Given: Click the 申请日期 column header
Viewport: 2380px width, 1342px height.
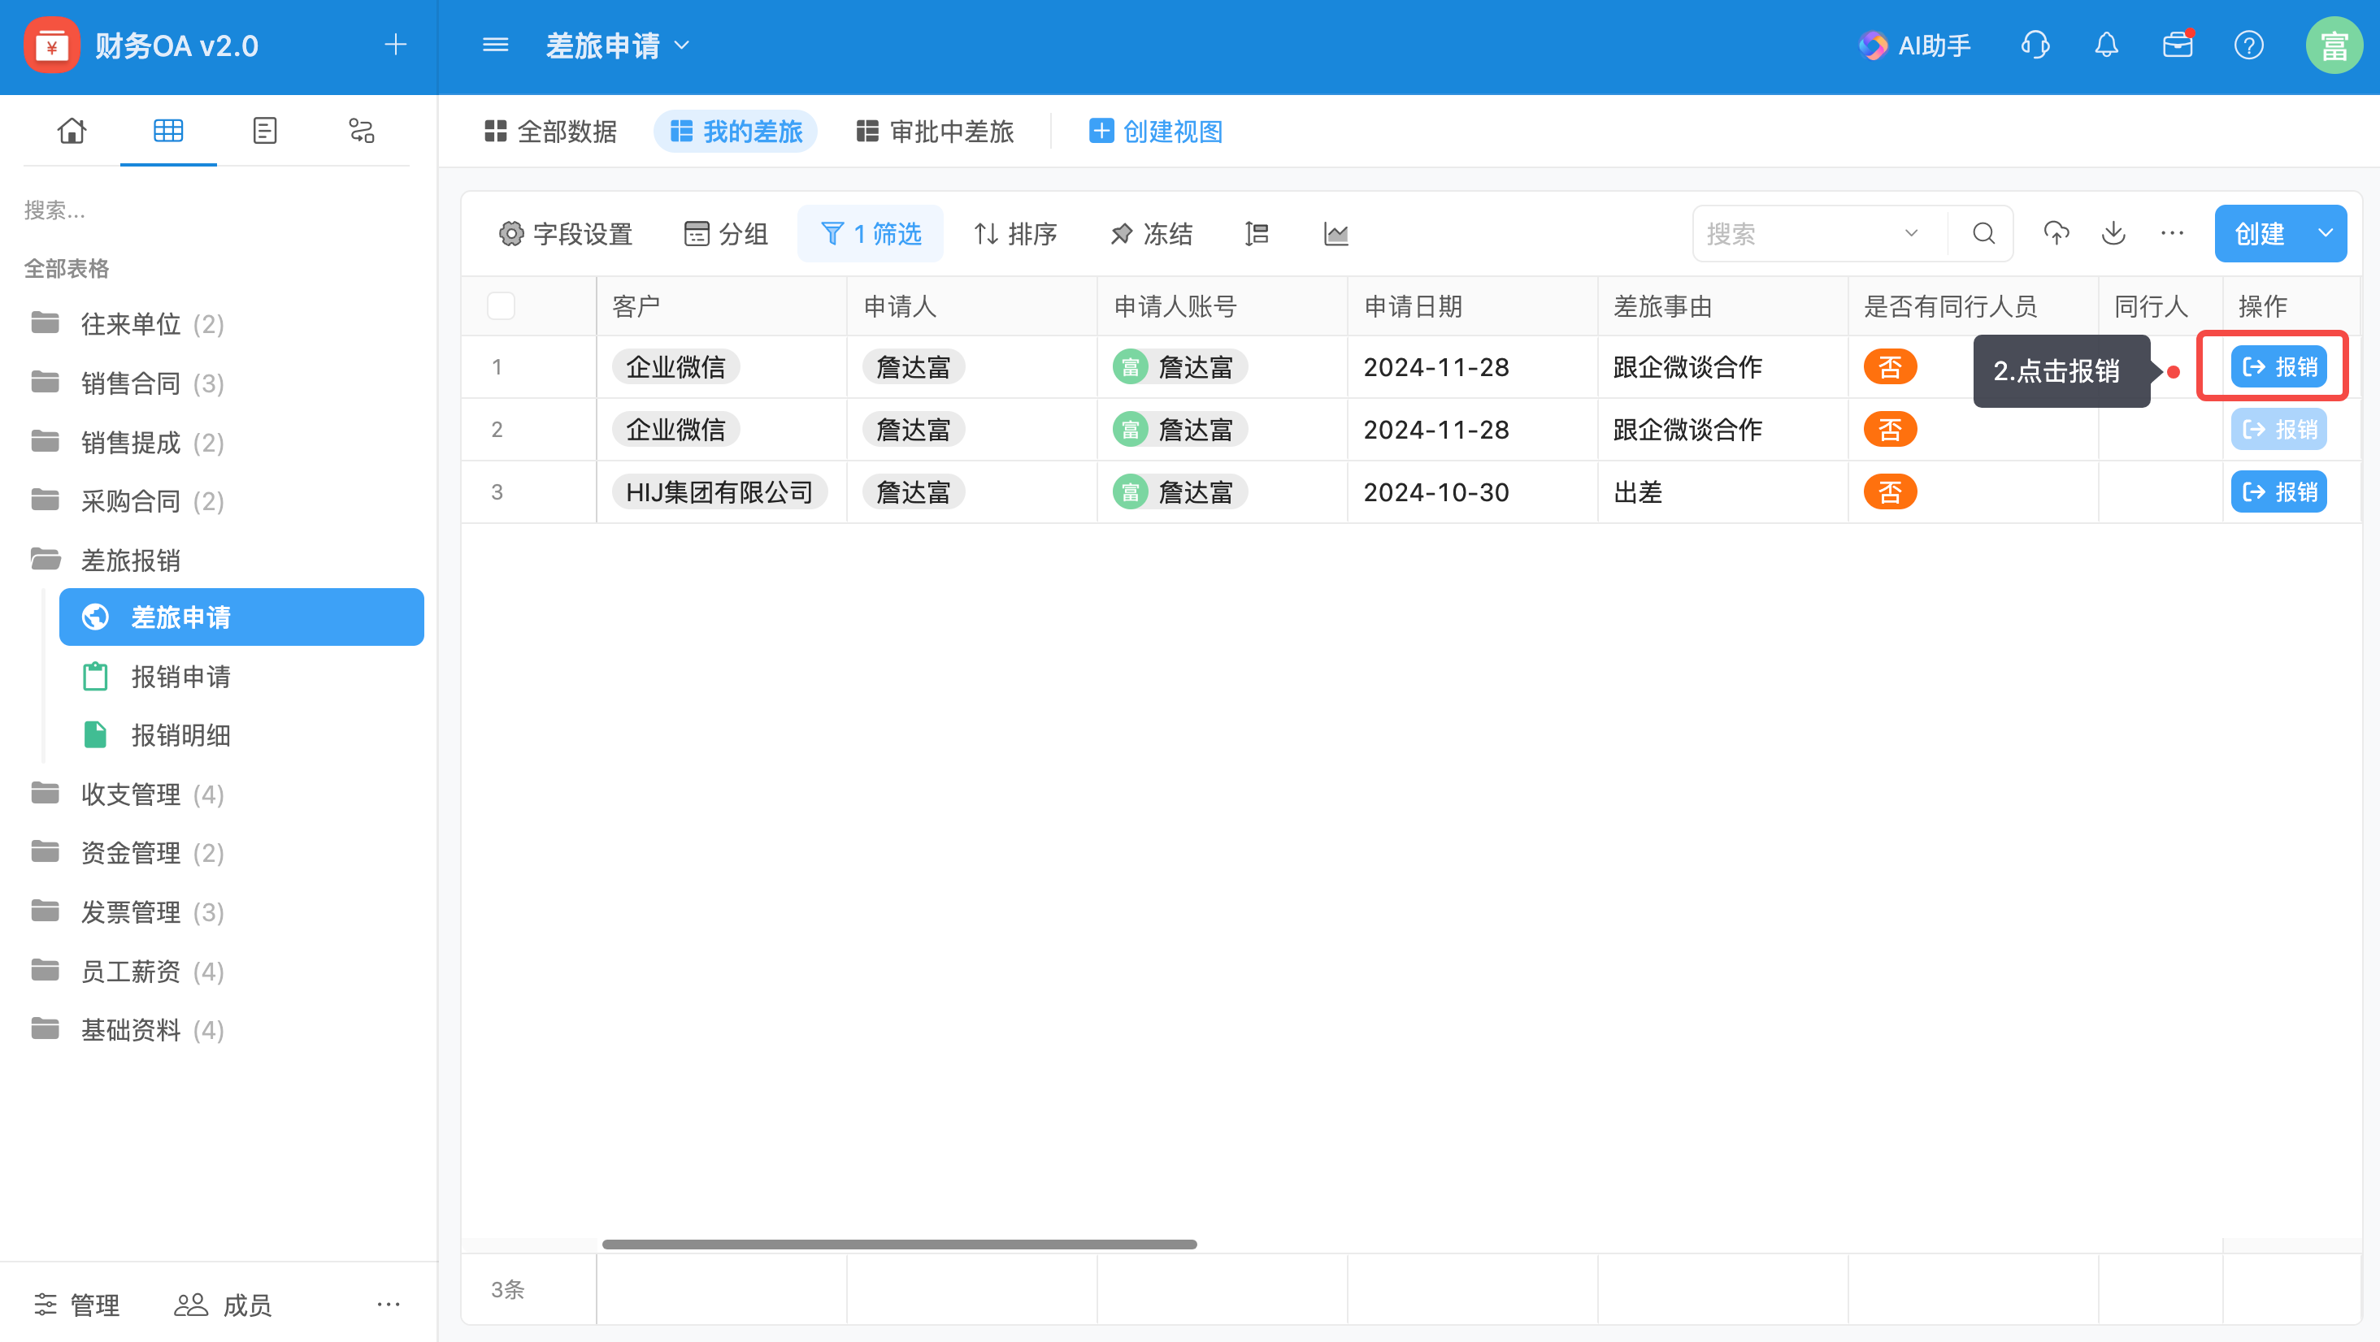Looking at the screenshot, I should click(1472, 305).
